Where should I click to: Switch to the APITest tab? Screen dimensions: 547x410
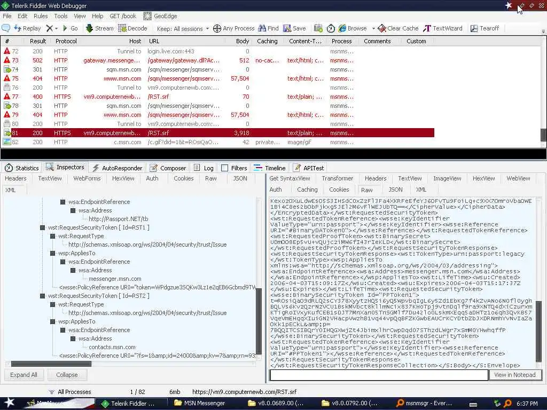(309, 168)
